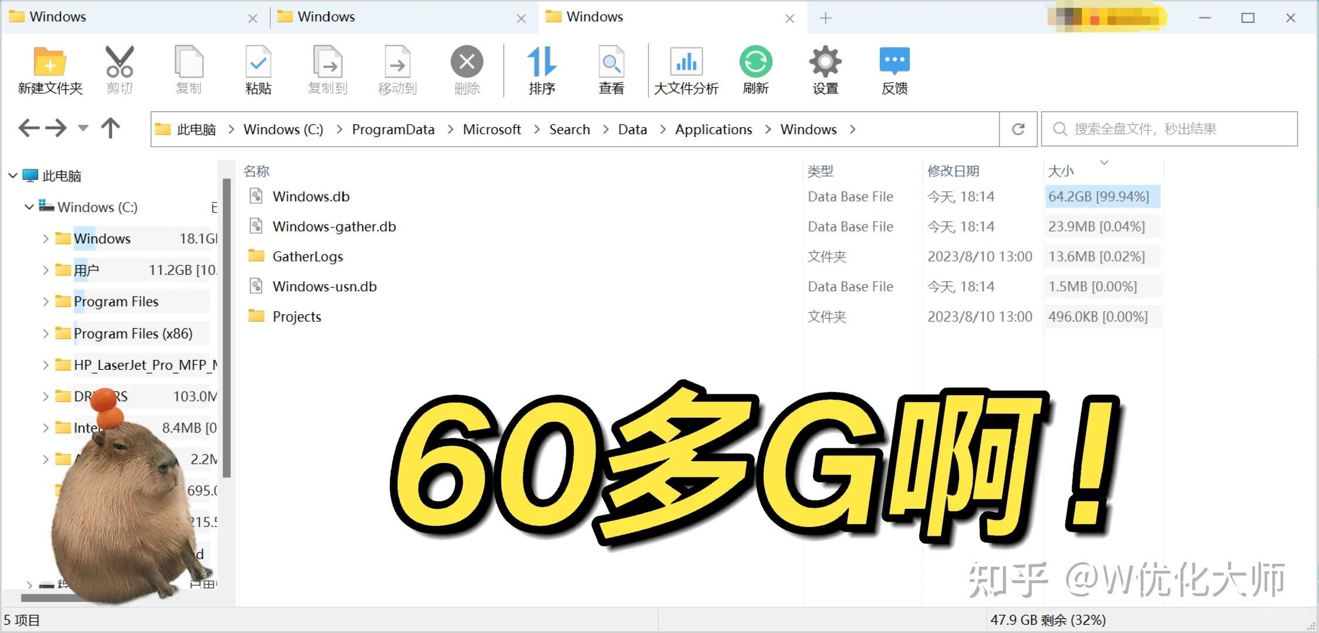
Task: Select the 大文件分析 (large file analysis) icon
Action: click(x=686, y=69)
